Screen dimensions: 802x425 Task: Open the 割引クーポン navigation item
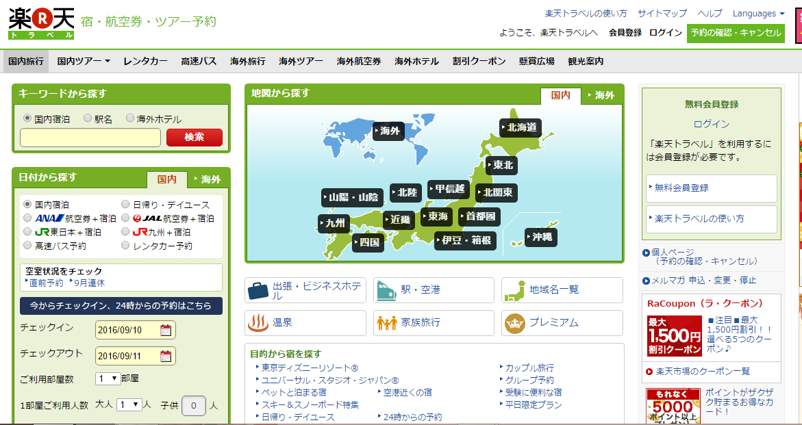tap(479, 62)
